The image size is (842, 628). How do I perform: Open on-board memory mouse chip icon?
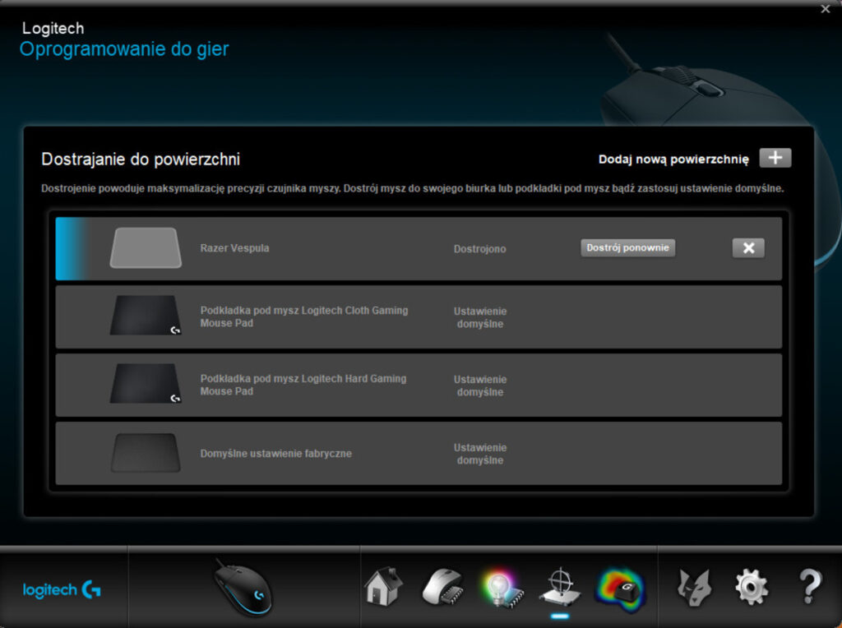click(x=443, y=588)
